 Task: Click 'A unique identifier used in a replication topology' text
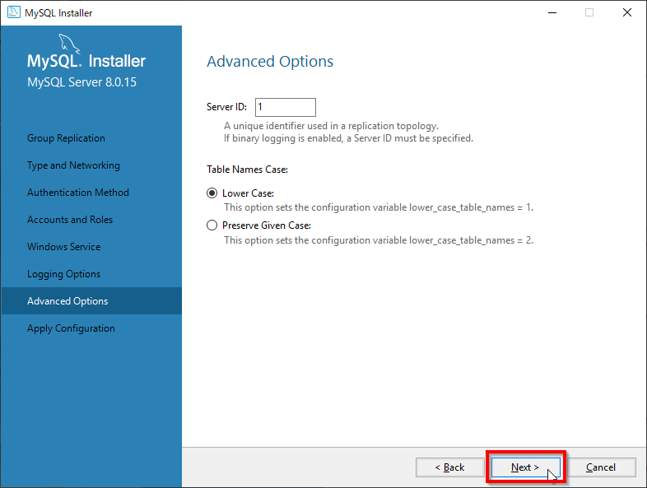pos(332,126)
